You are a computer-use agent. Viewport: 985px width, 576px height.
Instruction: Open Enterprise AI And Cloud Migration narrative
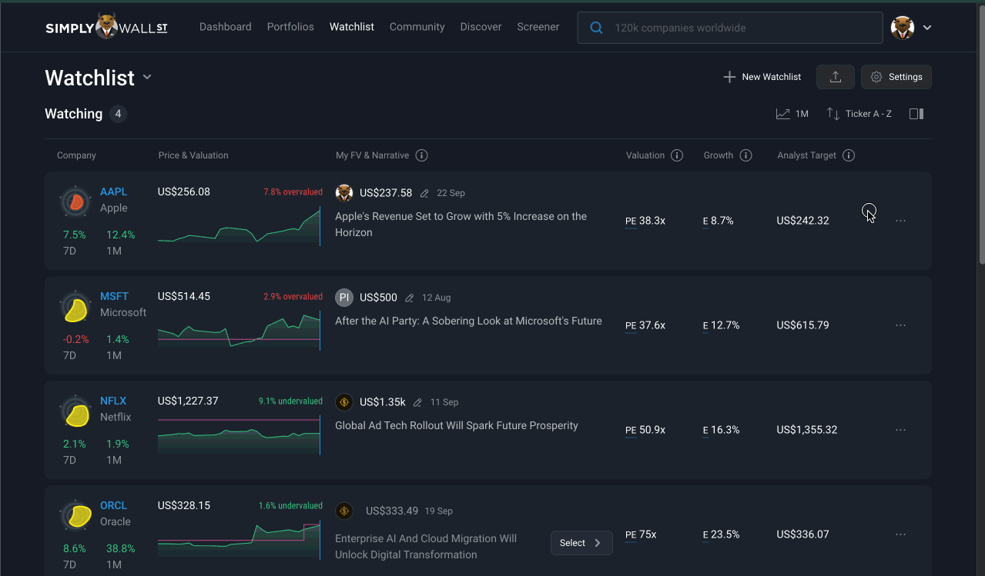[x=426, y=547]
